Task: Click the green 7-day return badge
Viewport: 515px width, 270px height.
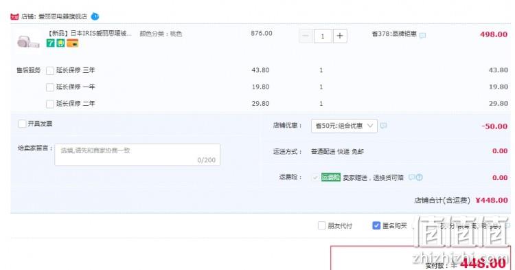Action: click(x=50, y=43)
